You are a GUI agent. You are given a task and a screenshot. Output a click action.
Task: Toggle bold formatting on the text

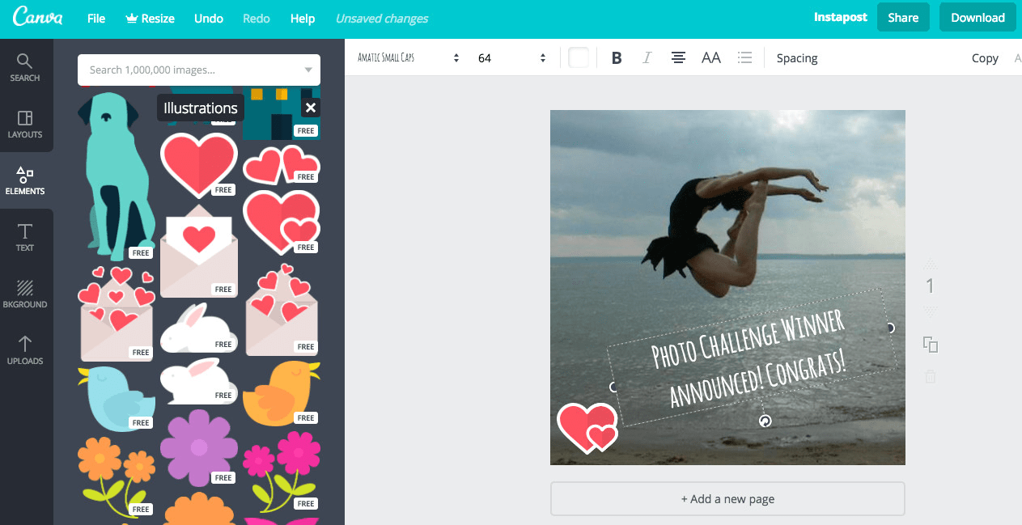tap(616, 57)
